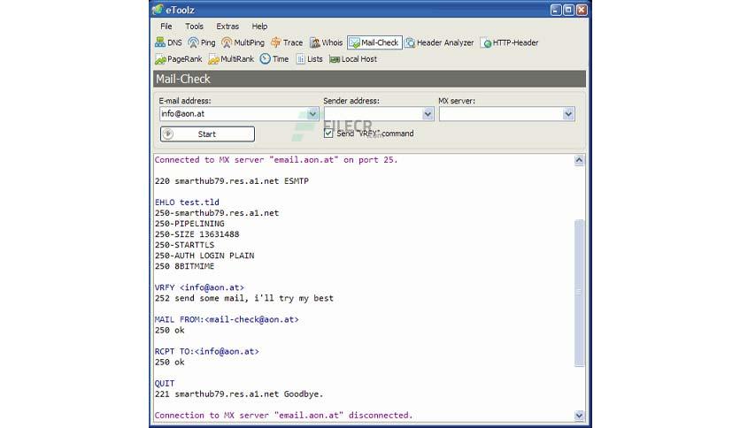Click the 'RCPT TO:<info@aon.at>' line
This screenshot has height=428, width=740.
(x=207, y=352)
